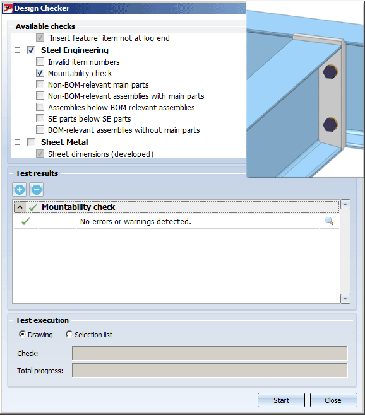The height and width of the screenshot is (416, 365).
Task: Click the Close button
Action: coord(333,400)
